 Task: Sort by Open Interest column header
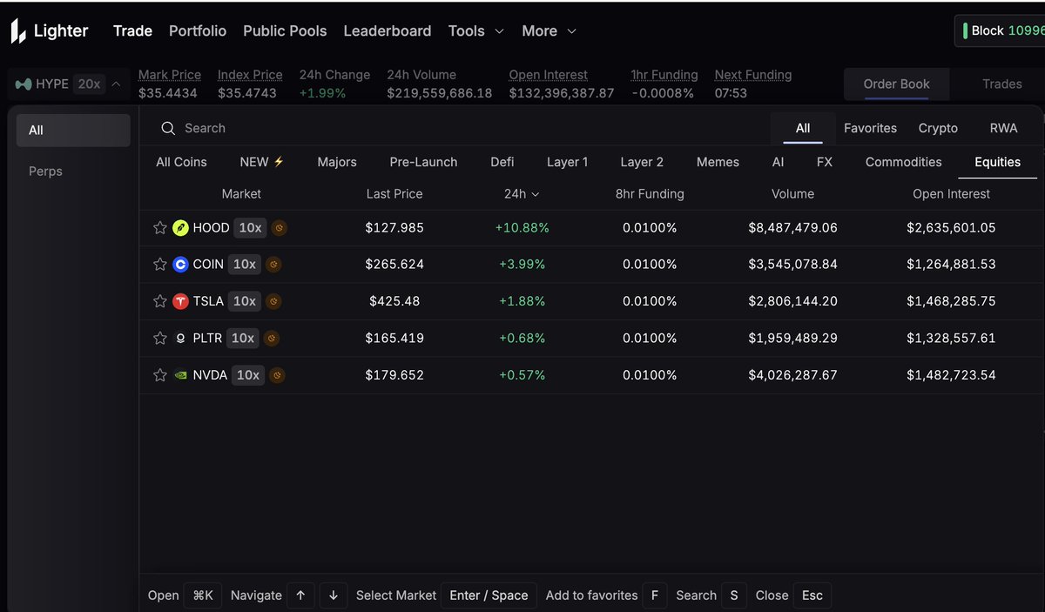coord(951,194)
